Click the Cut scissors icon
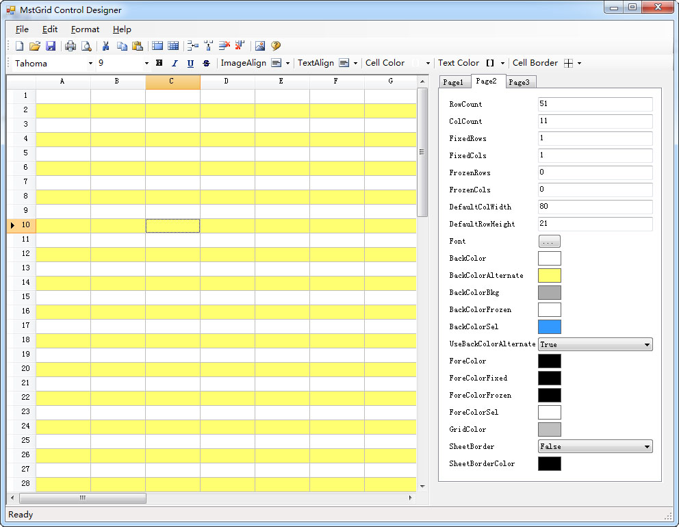Screen dimensions: 679x527 coord(106,46)
